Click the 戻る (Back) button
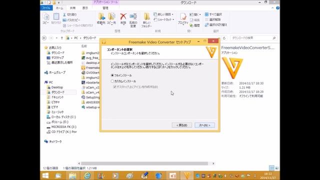The image size is (320, 180). [x=182, y=125]
